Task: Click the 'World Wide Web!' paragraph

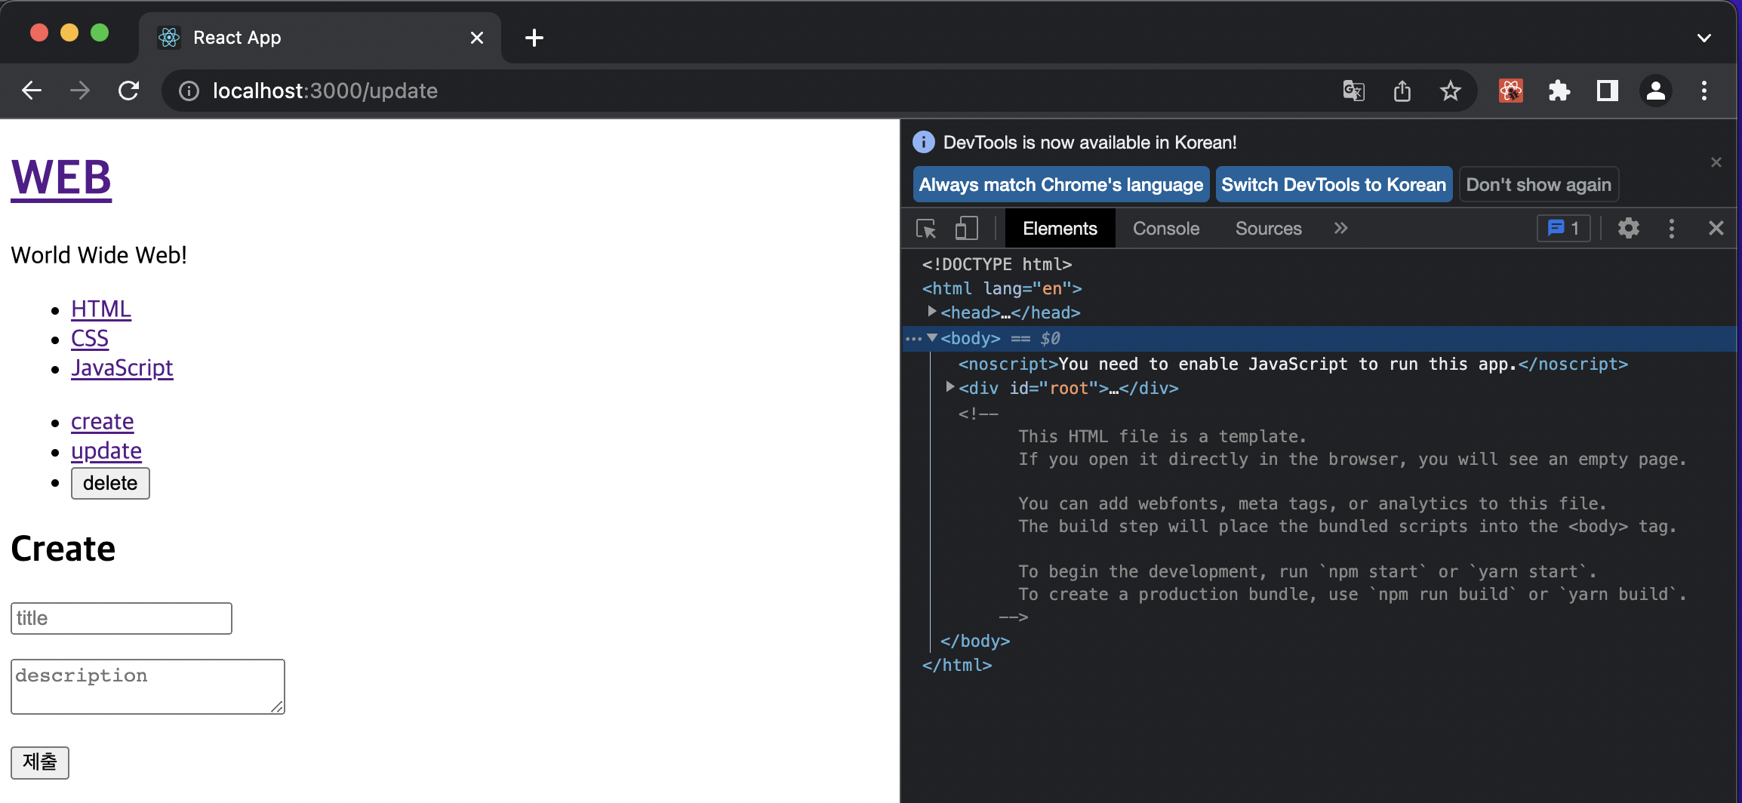Action: 99,255
